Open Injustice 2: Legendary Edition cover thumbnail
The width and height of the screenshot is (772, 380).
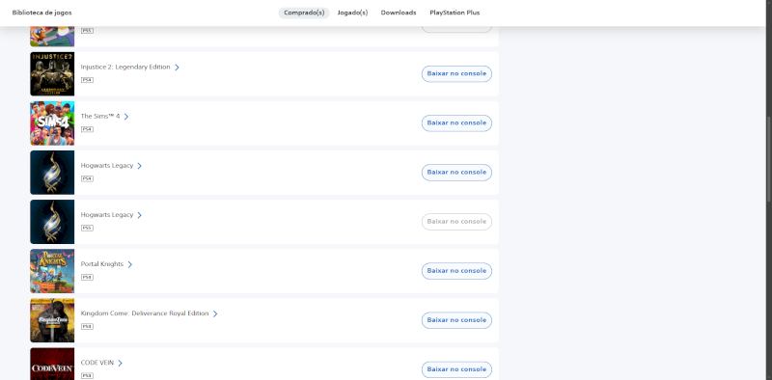(52, 74)
